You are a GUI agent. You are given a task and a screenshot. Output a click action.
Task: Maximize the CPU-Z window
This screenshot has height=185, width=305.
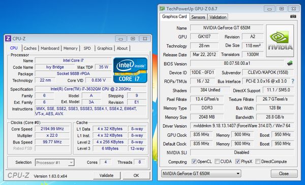[133, 39]
